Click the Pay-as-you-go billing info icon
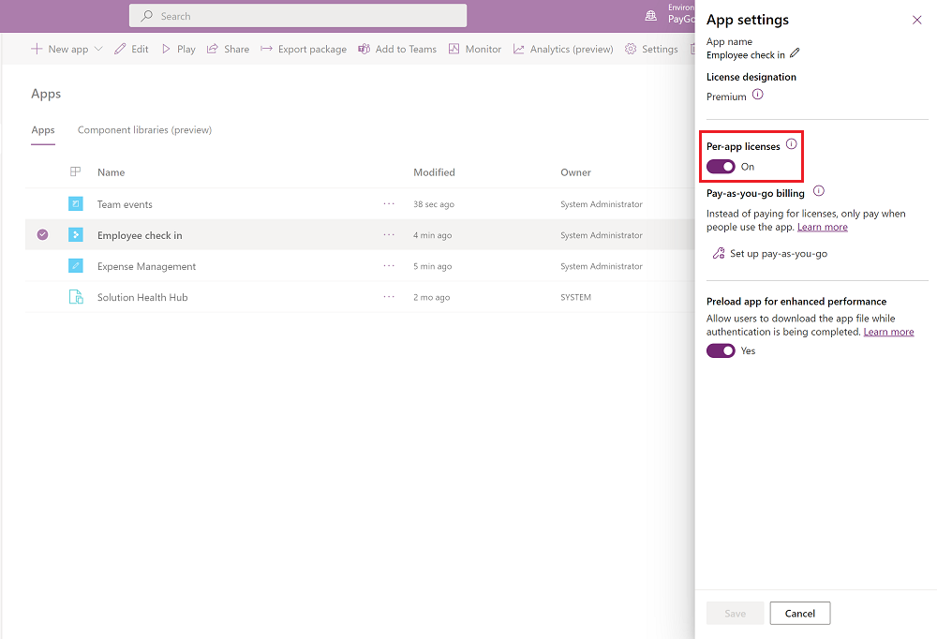Image resolution: width=937 pixels, height=639 pixels. point(819,192)
